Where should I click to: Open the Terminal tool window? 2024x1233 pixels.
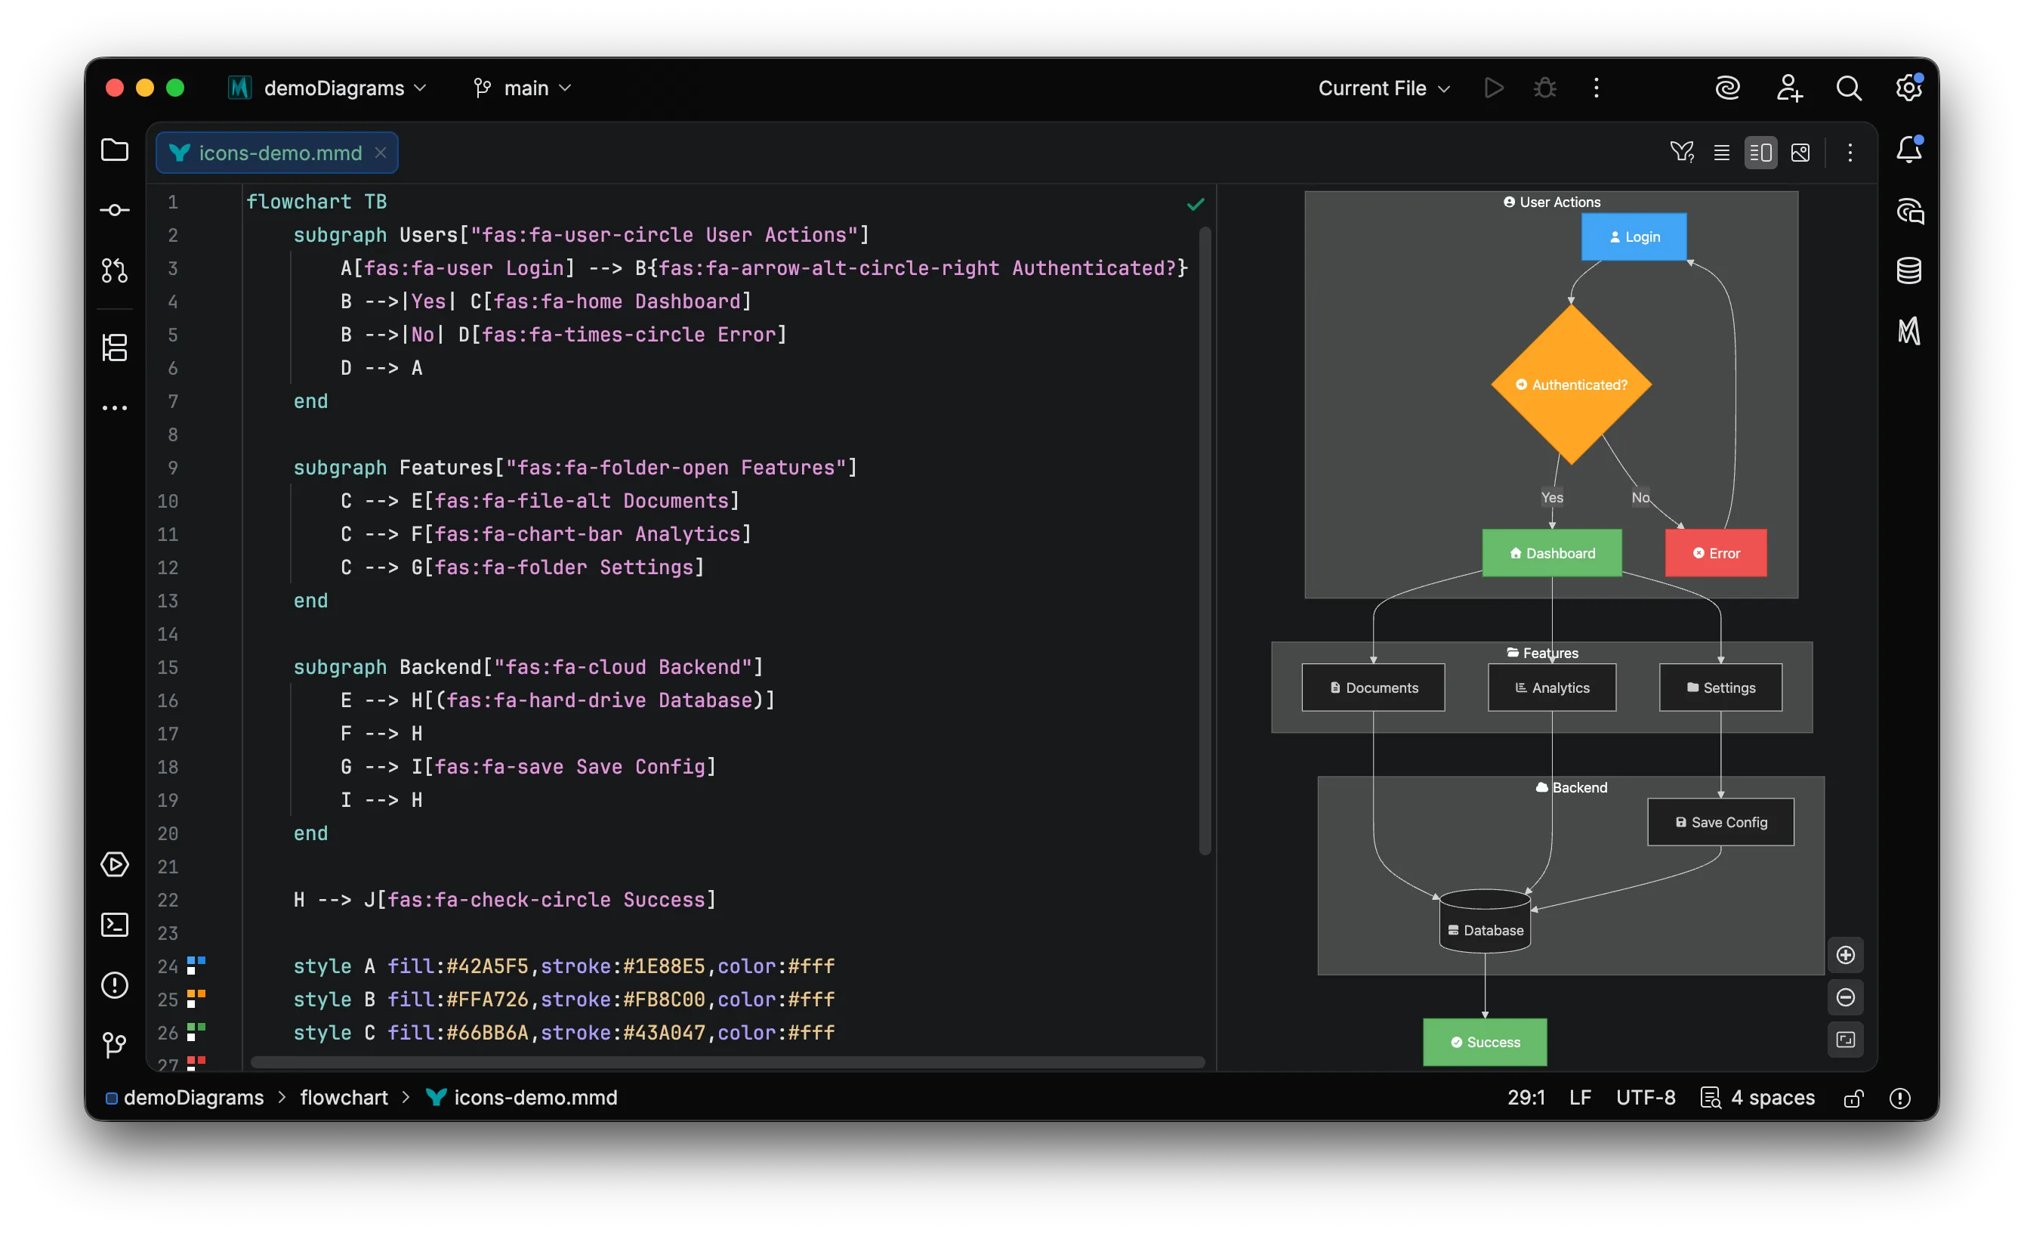click(x=114, y=925)
